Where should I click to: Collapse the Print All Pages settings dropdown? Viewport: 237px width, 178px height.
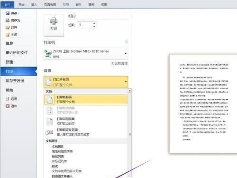click(x=86, y=82)
